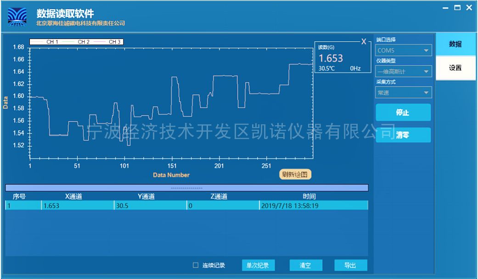Click the 刷新绘图 refresh chart button
The height and width of the screenshot is (279, 478).
[295, 174]
